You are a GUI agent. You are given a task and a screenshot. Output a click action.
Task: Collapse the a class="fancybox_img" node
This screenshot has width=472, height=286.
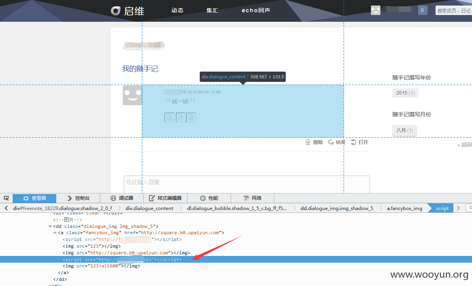pos(55,233)
